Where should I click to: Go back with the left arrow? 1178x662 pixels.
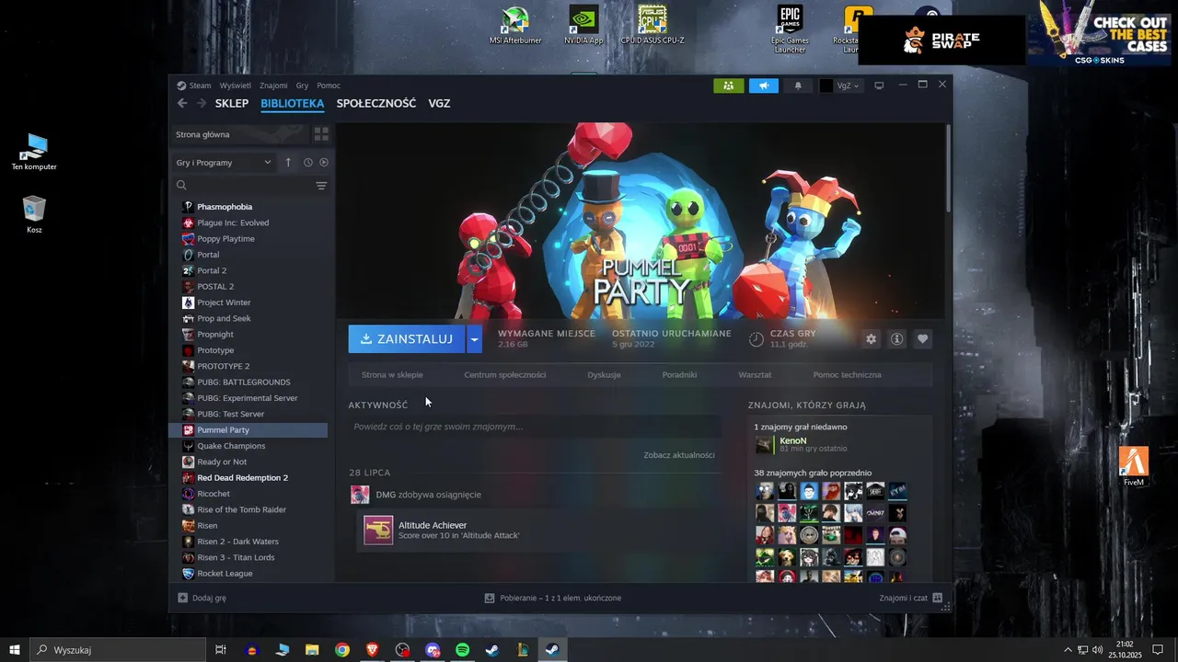click(182, 103)
